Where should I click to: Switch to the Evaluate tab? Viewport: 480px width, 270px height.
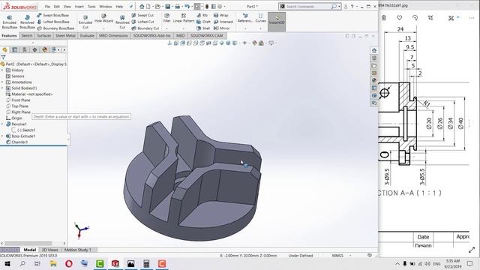[x=87, y=36]
